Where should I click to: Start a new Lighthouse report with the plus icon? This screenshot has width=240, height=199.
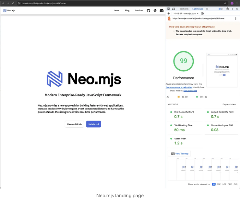pyautogui.click(x=168, y=14)
